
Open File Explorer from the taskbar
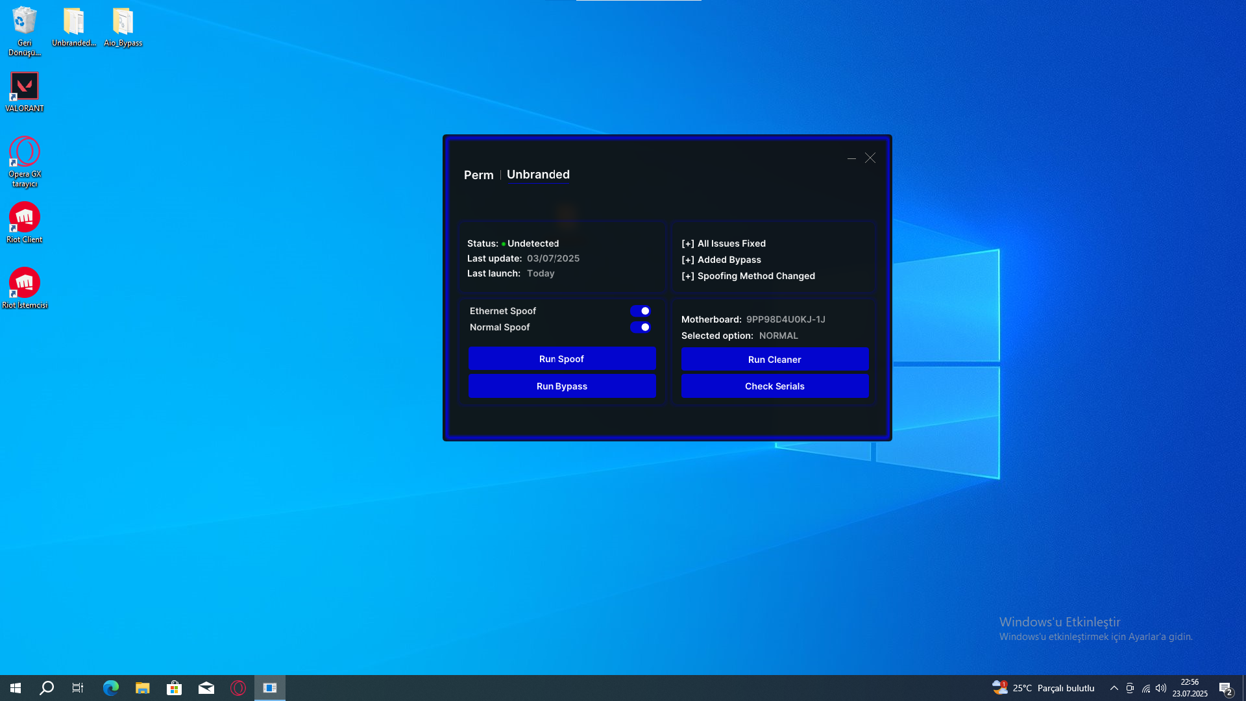click(x=142, y=688)
